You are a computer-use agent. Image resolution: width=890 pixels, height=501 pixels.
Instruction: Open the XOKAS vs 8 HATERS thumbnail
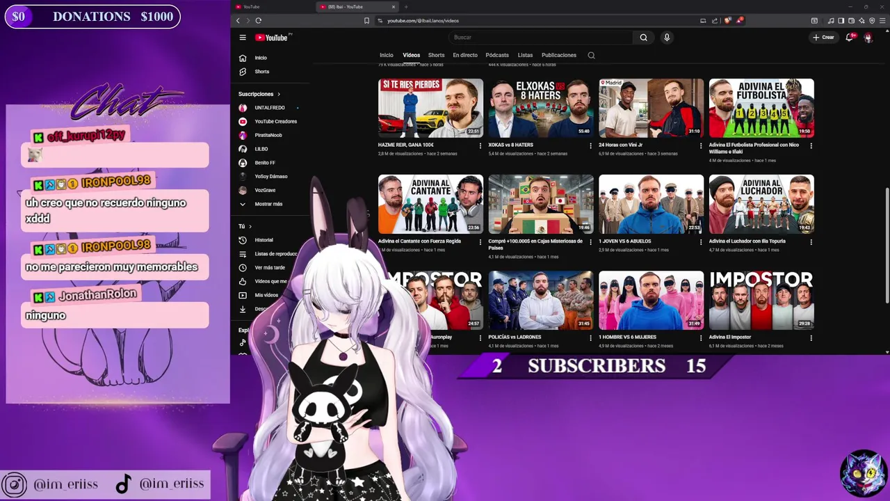coord(541,108)
